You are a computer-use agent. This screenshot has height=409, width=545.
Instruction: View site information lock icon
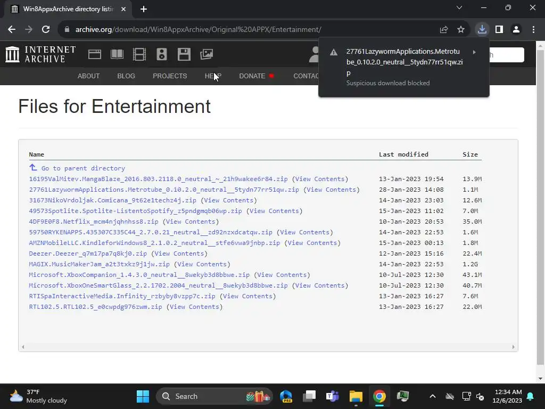[x=67, y=30]
